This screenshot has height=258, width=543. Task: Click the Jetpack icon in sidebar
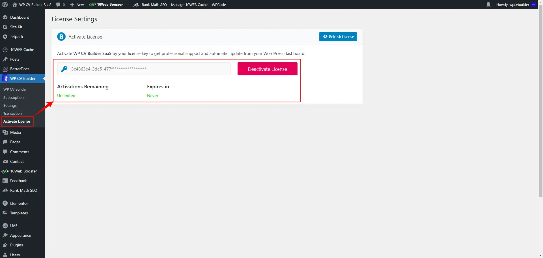[5, 37]
